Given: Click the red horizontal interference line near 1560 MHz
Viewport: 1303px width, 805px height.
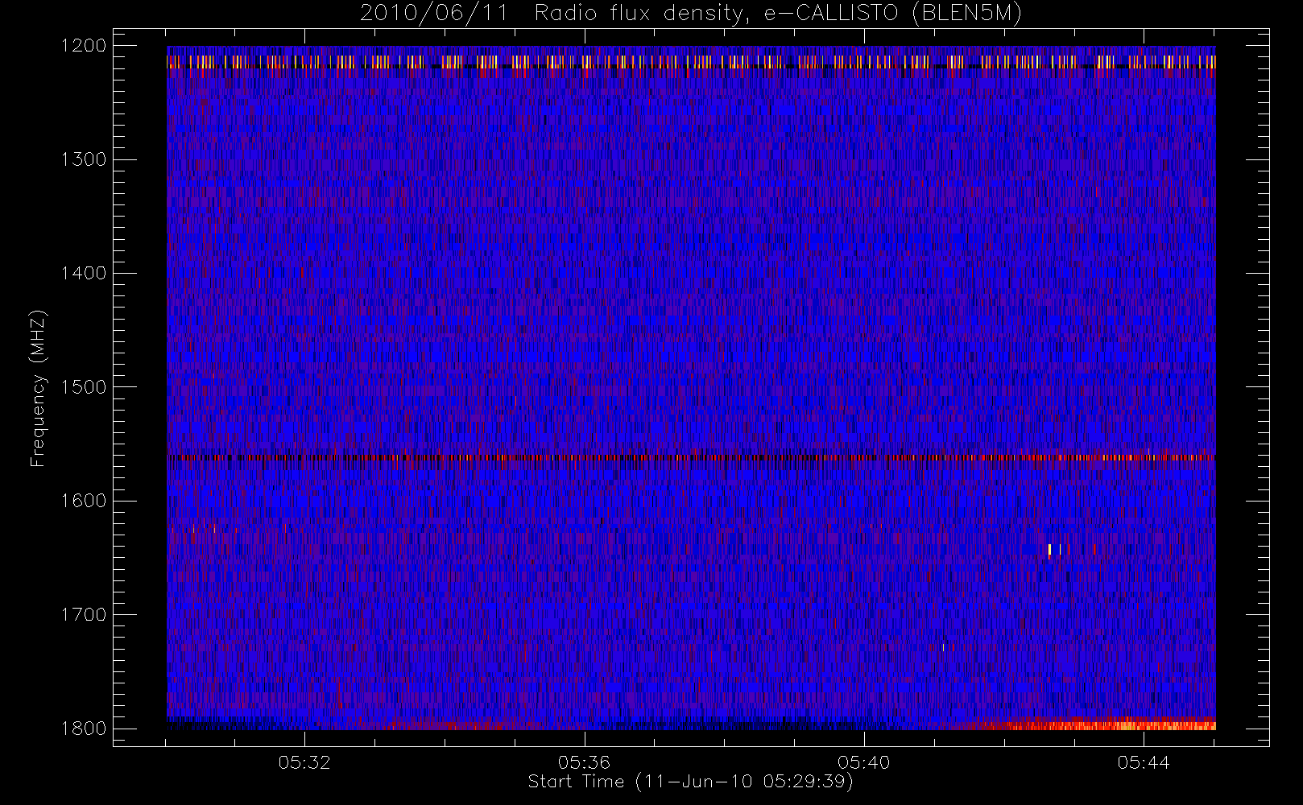Looking at the screenshot, I should (x=691, y=457).
